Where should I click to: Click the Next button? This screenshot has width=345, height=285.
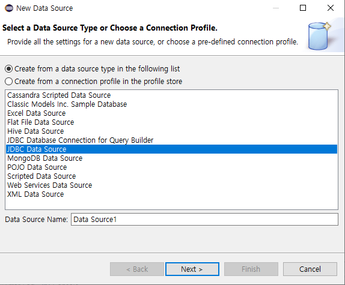coord(192,269)
